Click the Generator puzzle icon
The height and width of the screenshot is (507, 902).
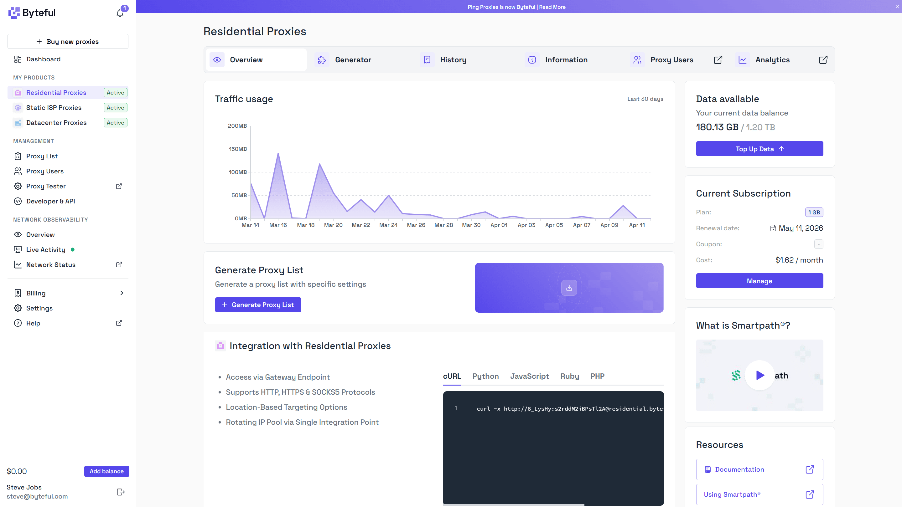(x=322, y=60)
